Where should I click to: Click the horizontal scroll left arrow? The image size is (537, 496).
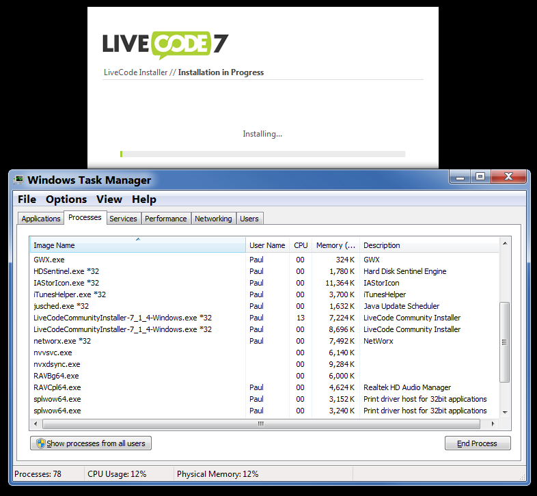click(x=36, y=424)
